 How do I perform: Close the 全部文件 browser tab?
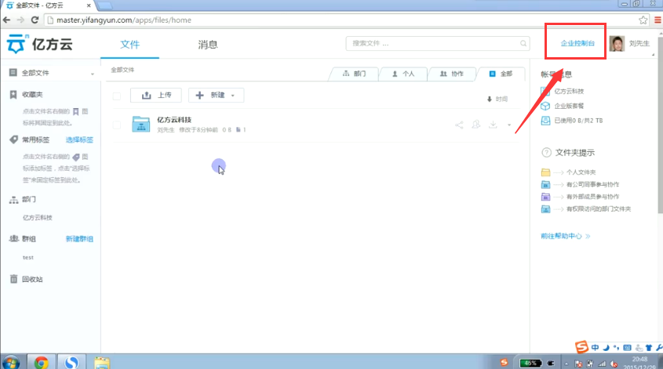(x=89, y=5)
